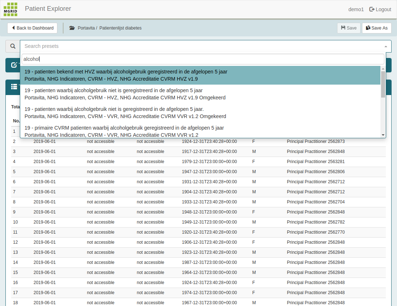
Task: Select preset CVRM - VVR v1.2 Omgekeerd
Action: 200,113
